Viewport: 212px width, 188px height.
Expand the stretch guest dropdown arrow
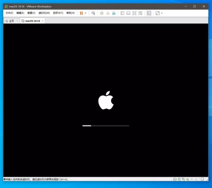tap(162, 13)
